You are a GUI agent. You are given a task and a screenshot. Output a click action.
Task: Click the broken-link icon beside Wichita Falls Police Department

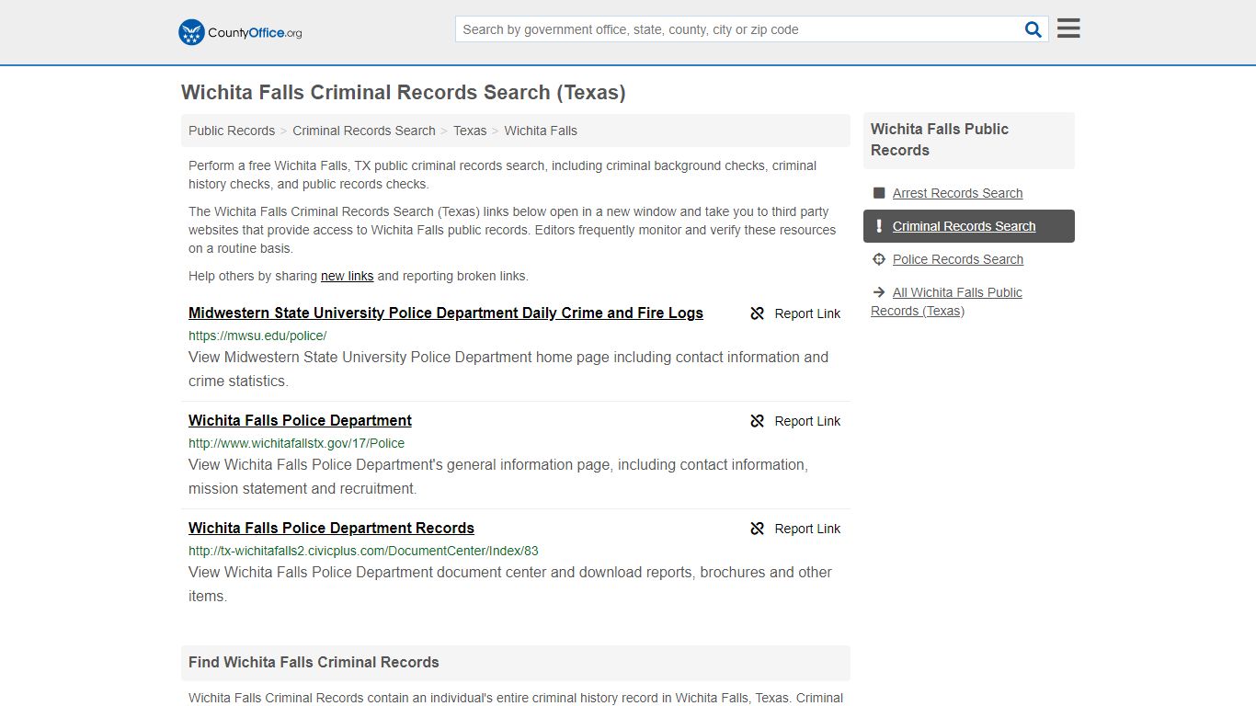click(x=758, y=421)
